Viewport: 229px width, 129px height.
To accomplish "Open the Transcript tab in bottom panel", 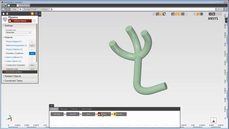I will pyautogui.click(x=74, y=109).
